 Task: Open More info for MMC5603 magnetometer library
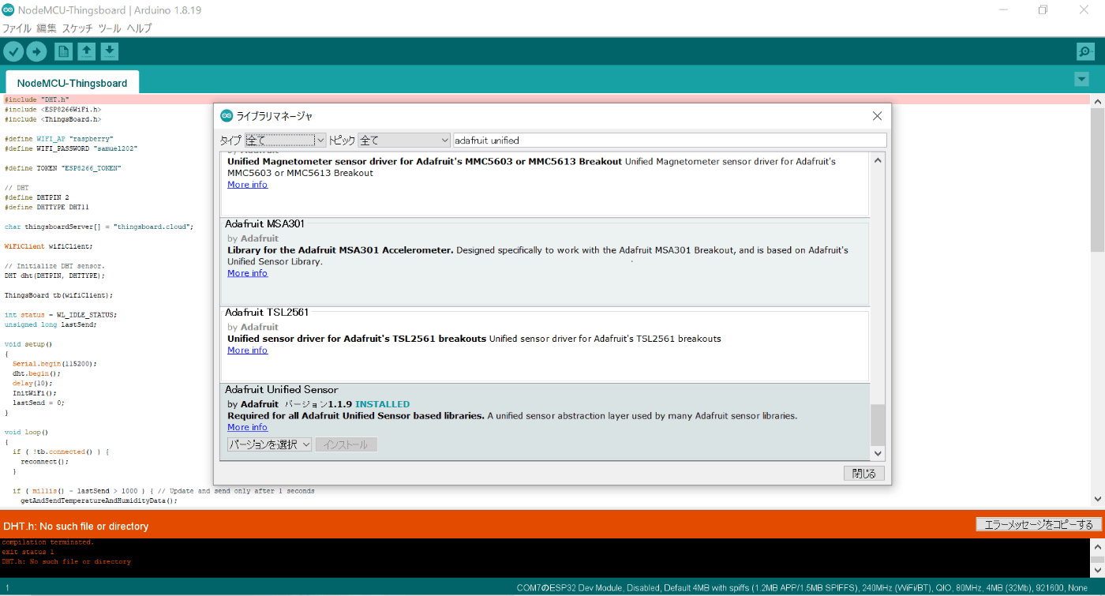point(247,185)
